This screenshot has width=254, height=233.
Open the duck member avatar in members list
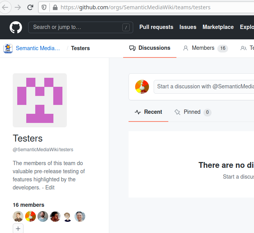30,216
